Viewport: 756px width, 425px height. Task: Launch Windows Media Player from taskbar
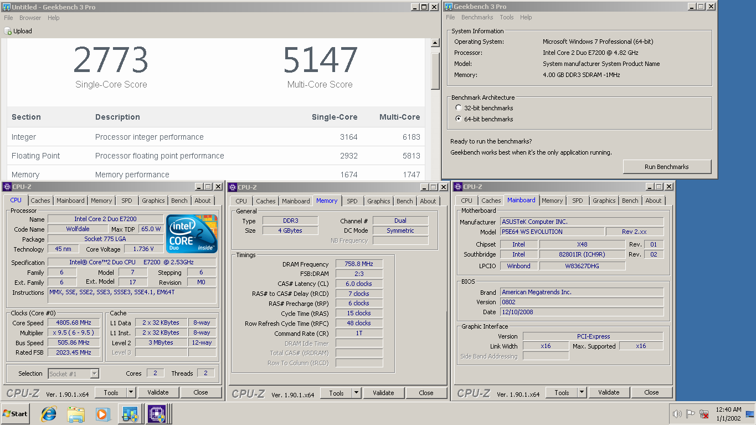pos(102,414)
